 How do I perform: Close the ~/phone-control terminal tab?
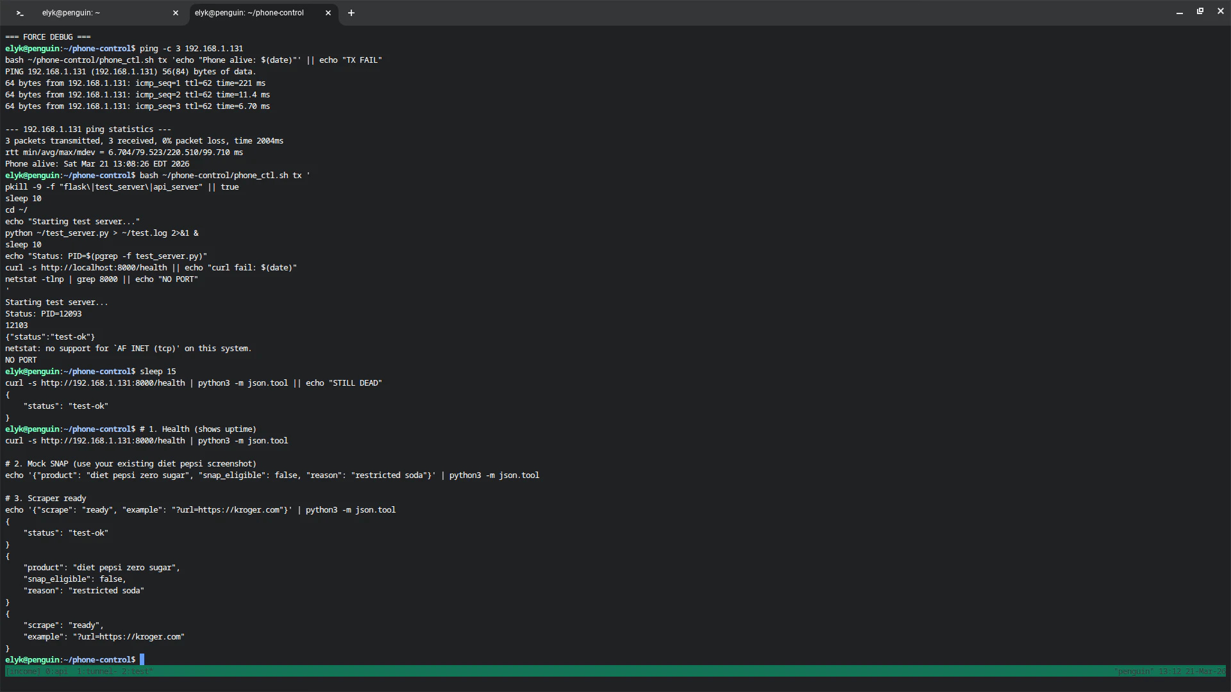(x=328, y=13)
